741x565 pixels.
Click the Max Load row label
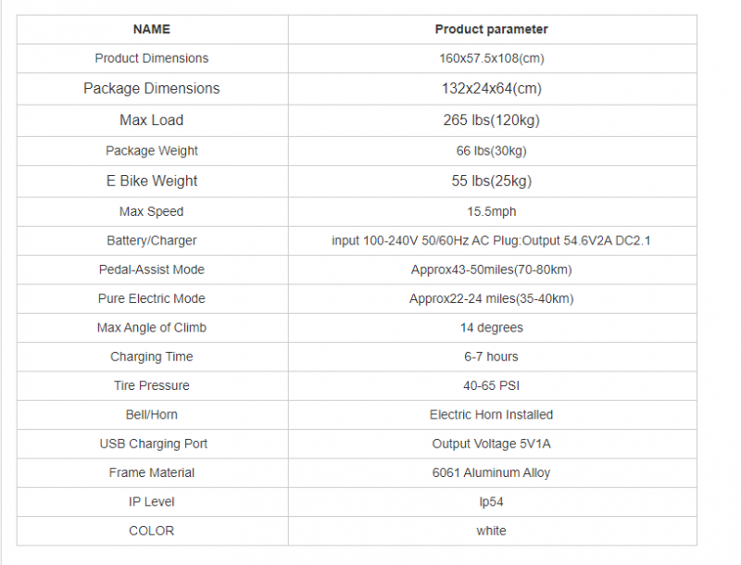pos(152,120)
